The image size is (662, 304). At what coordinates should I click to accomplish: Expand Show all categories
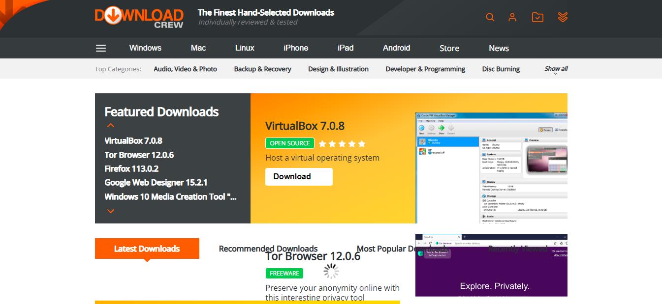(x=556, y=69)
